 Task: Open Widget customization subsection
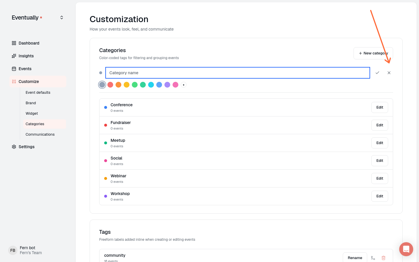coord(45,114)
